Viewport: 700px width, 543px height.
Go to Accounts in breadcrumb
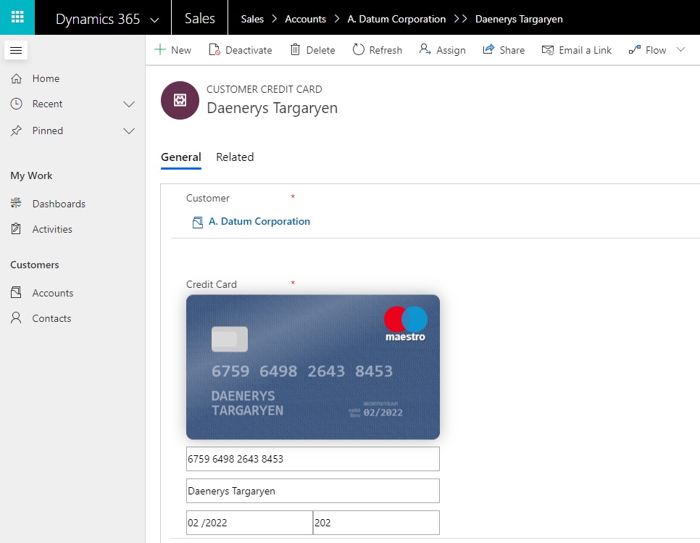pyautogui.click(x=305, y=19)
